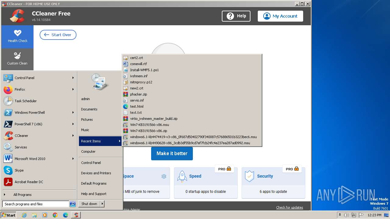Open the Custom Clean section
The image size is (390, 219).
[17, 59]
